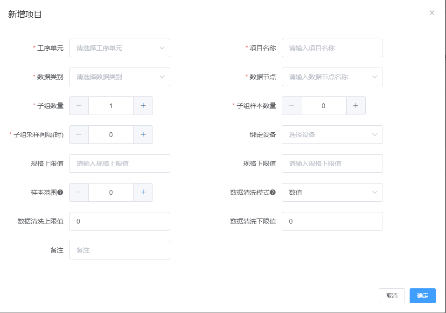Viewport: 446px width, 313px height.
Task: Decrease 子组样本数量 with the minus button
Action: 292,106
